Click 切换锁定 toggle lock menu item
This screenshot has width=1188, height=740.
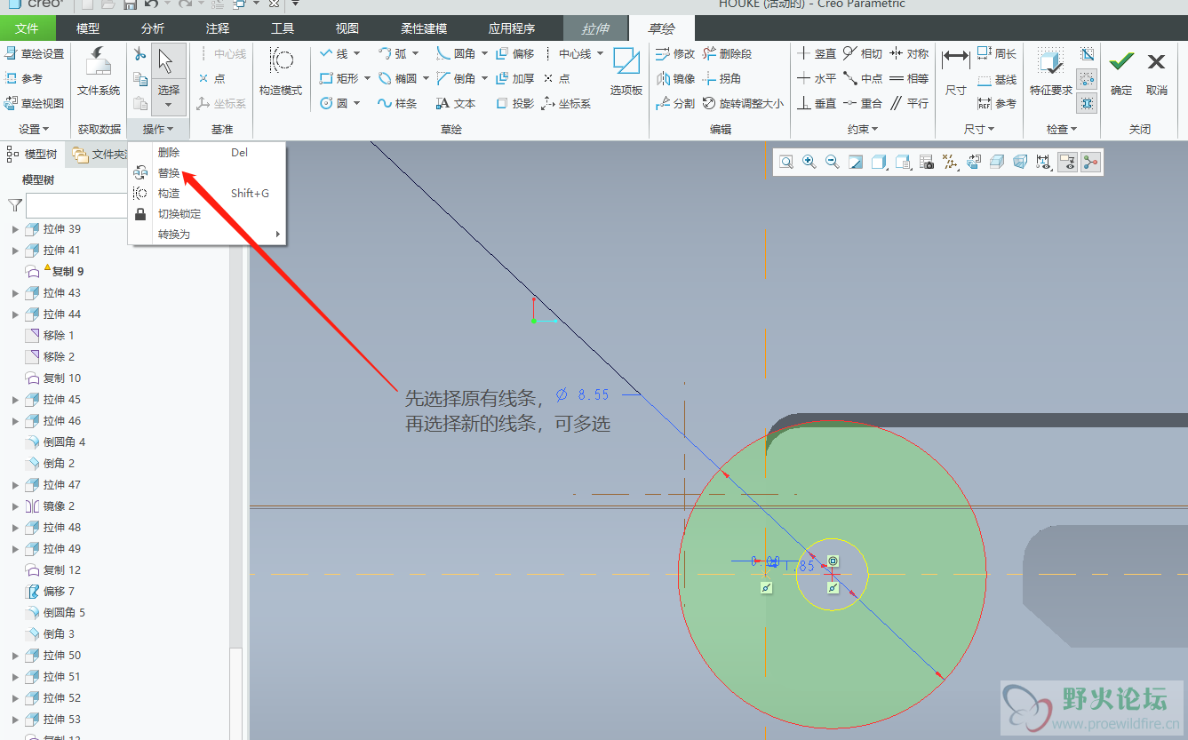click(x=179, y=213)
